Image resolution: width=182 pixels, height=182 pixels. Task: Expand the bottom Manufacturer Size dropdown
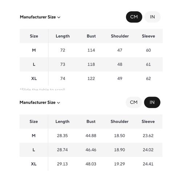click(40, 102)
